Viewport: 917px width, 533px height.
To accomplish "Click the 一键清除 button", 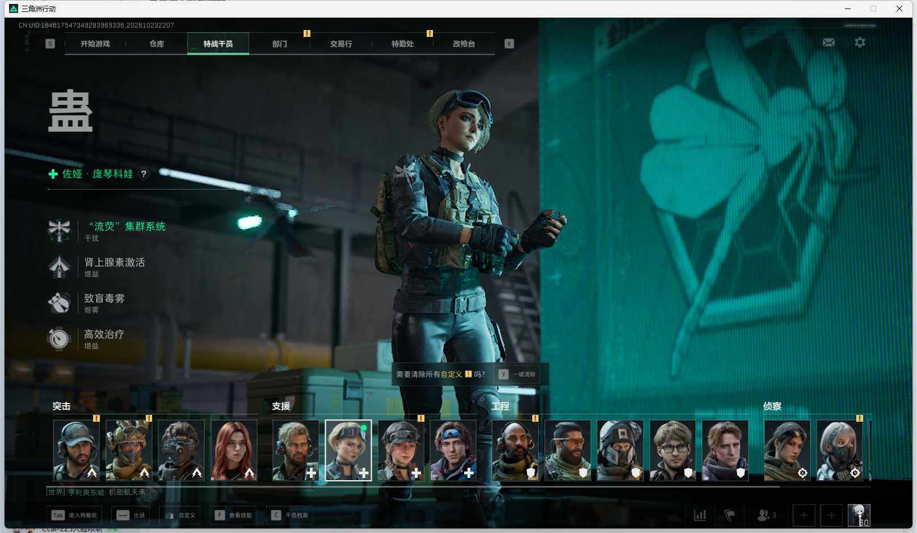I will pyautogui.click(x=517, y=374).
